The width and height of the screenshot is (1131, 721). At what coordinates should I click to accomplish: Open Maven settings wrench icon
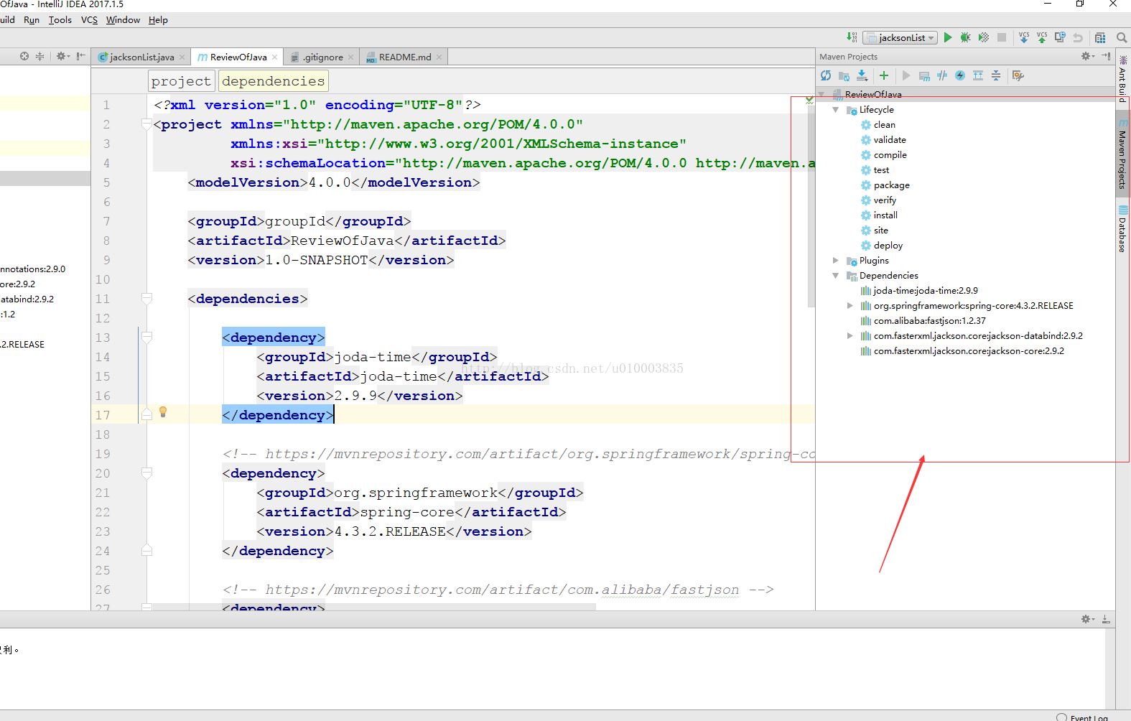click(1018, 75)
